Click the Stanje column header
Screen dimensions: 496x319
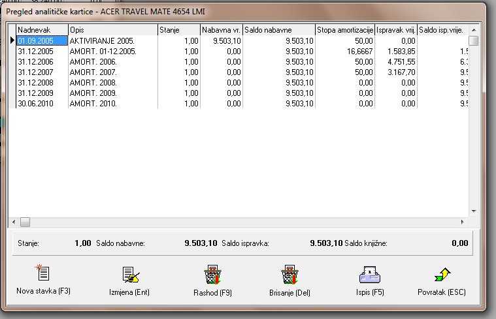click(179, 30)
